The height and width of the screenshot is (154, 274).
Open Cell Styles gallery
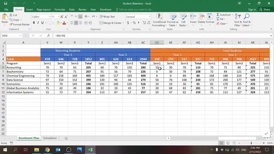click(x=183, y=20)
